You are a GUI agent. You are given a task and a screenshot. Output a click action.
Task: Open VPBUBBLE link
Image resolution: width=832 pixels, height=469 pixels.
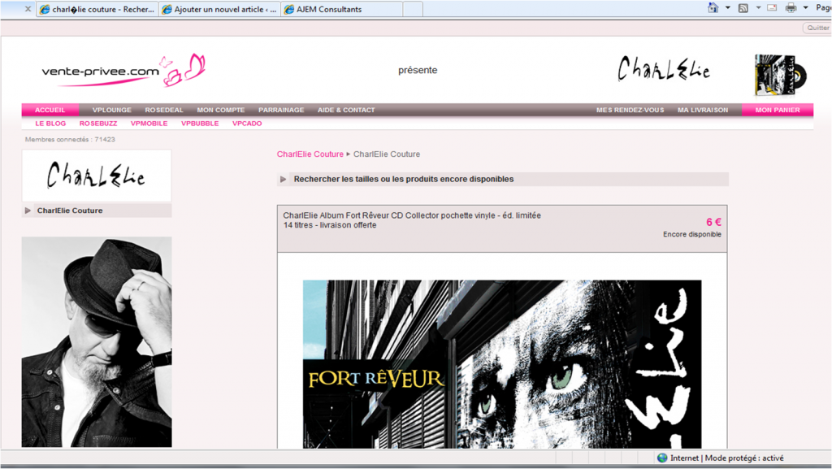click(x=200, y=123)
